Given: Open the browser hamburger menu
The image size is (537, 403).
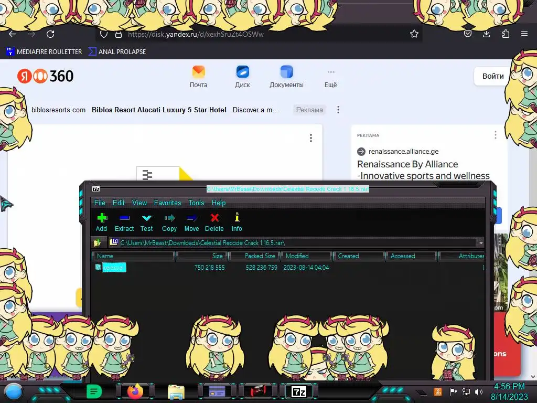Looking at the screenshot, I should (x=524, y=34).
